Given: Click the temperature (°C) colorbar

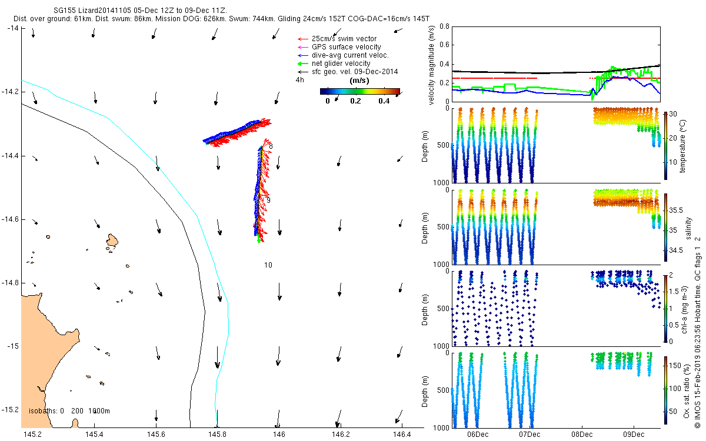Looking at the screenshot, I should (665, 145).
